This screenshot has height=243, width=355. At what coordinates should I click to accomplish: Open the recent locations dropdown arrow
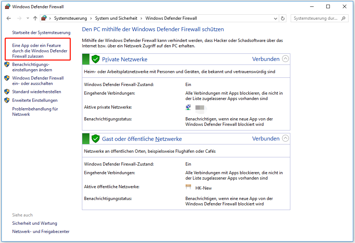click(28, 18)
